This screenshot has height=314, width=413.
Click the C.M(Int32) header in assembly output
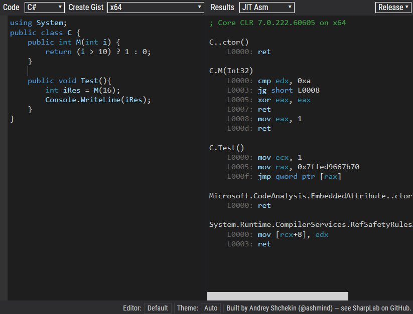(231, 71)
